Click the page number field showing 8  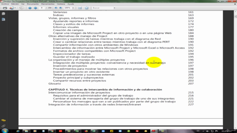tap(42, 8)
